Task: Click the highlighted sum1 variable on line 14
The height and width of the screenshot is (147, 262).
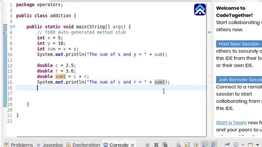Action: point(61,76)
